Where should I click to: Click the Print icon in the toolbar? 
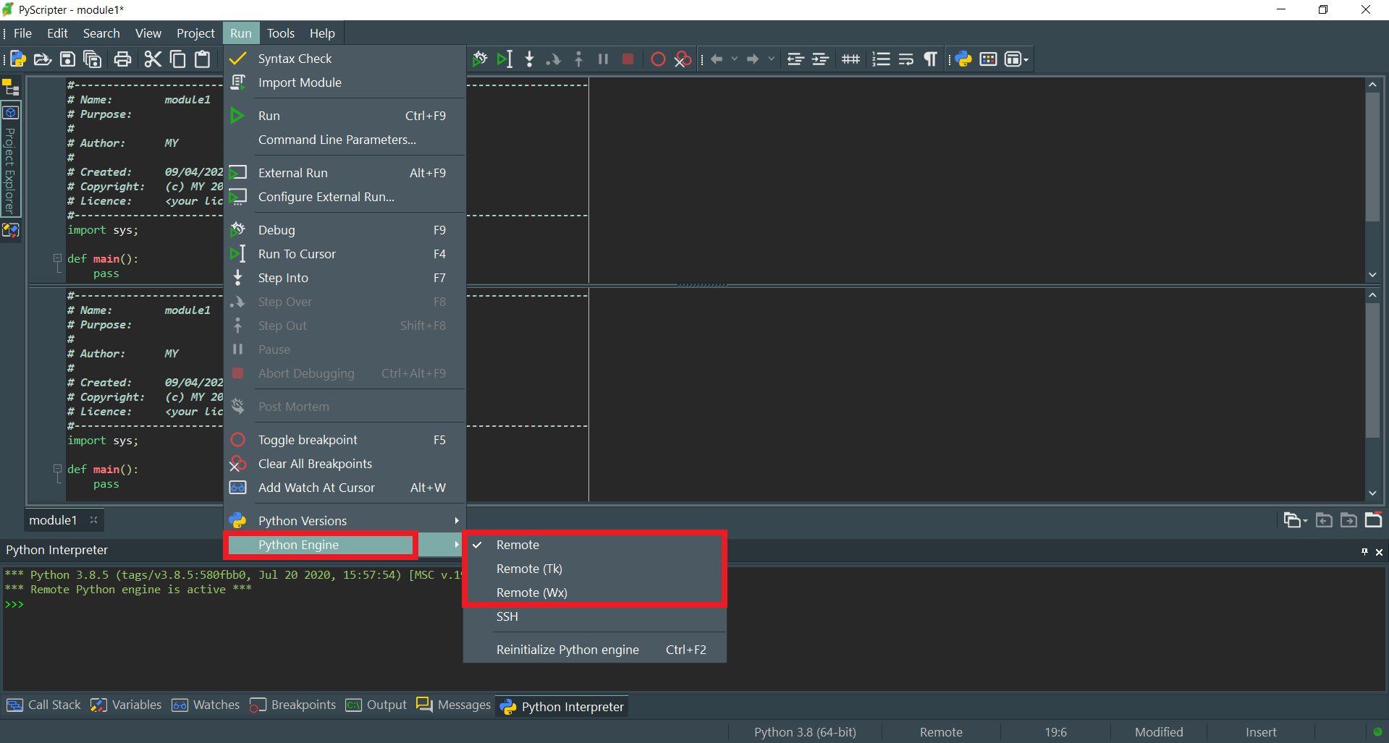tap(122, 59)
